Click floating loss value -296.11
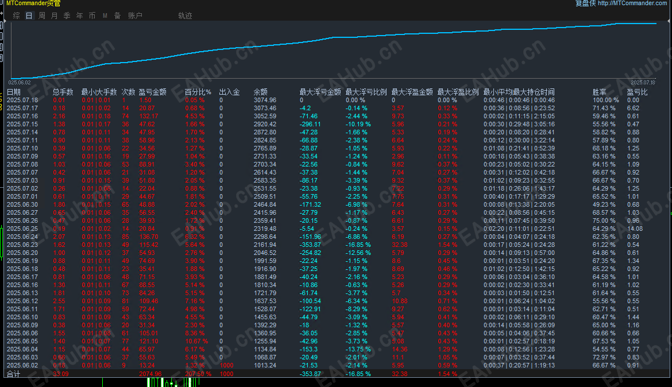Screen dimensions: 672x387 [310, 124]
